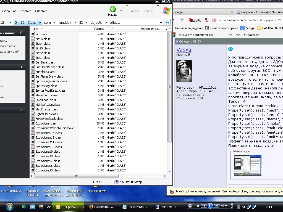The image size is (283, 212).
Task: Open Vasya's user profile link
Action: pyautogui.click(x=184, y=50)
